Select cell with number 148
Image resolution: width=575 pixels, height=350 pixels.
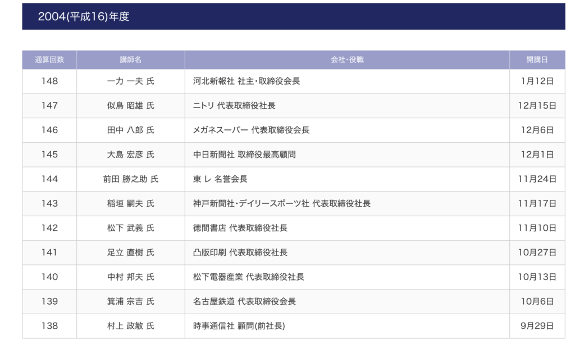49,81
